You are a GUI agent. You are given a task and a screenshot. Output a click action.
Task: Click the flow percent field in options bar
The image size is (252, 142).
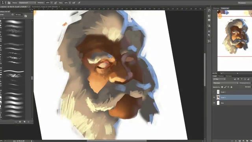point(66,3)
